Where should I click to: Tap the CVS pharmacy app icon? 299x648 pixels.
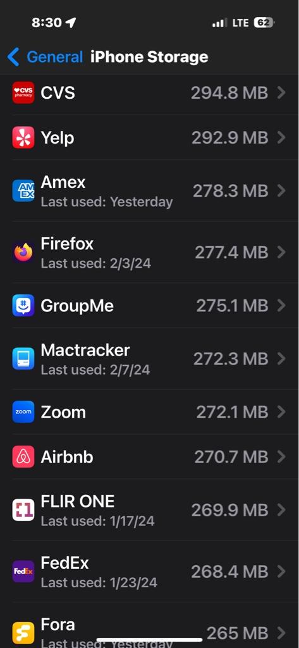pos(23,92)
